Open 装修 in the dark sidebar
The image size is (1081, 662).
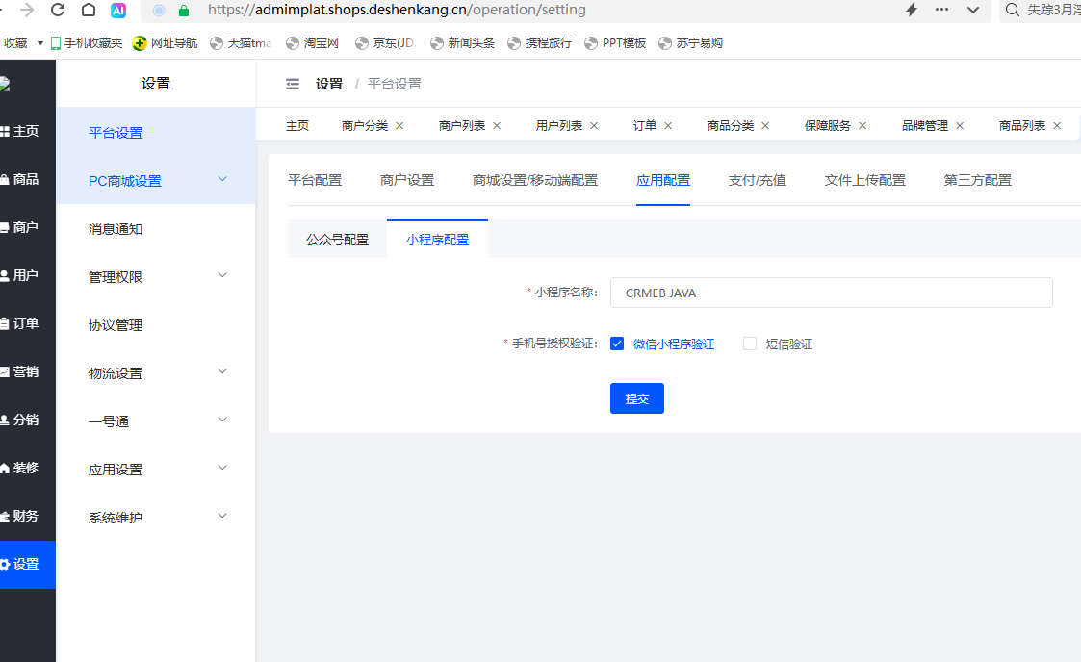pos(26,468)
